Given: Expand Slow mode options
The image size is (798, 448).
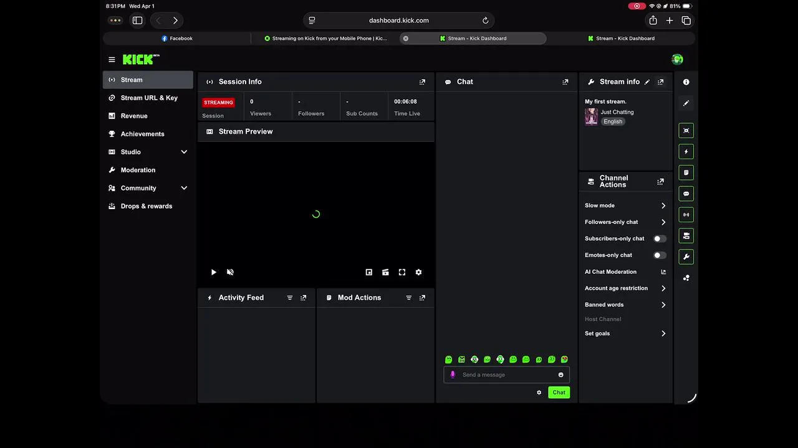Looking at the screenshot, I should [663, 205].
